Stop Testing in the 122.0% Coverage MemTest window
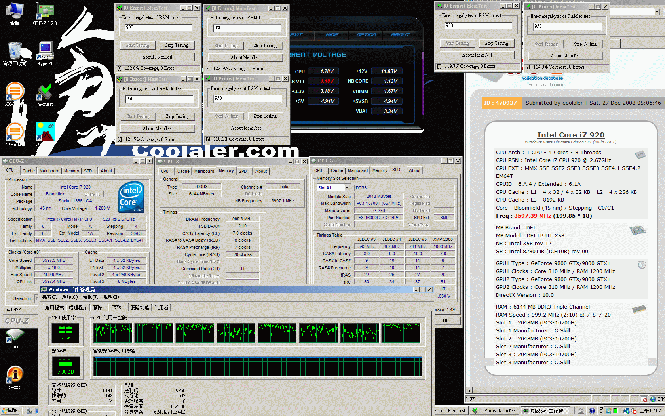665x416 pixels. coord(177,45)
